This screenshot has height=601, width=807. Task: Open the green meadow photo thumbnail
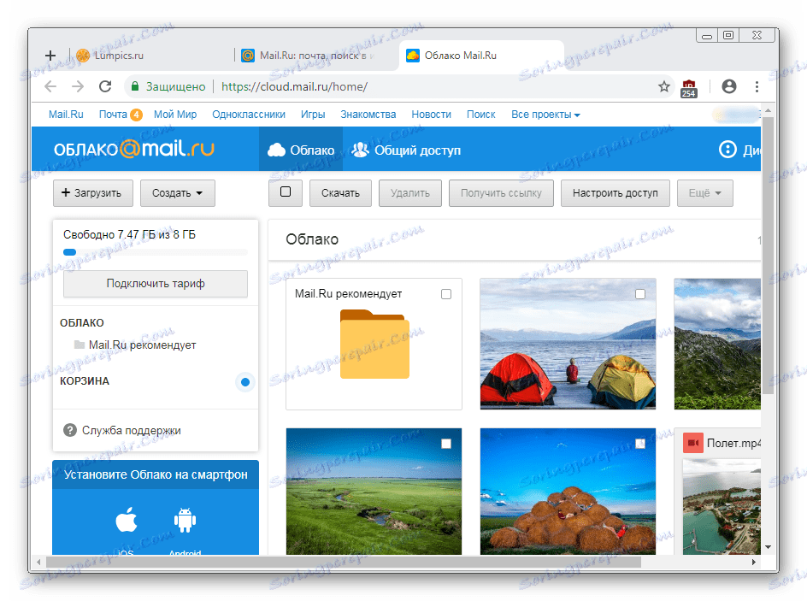click(x=374, y=492)
